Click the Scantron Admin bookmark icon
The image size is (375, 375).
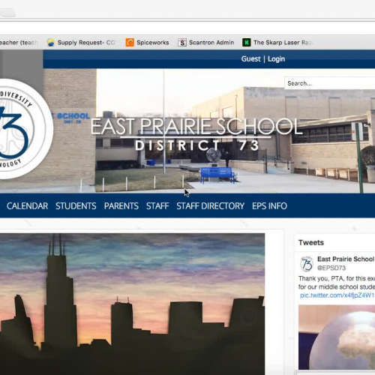click(182, 43)
